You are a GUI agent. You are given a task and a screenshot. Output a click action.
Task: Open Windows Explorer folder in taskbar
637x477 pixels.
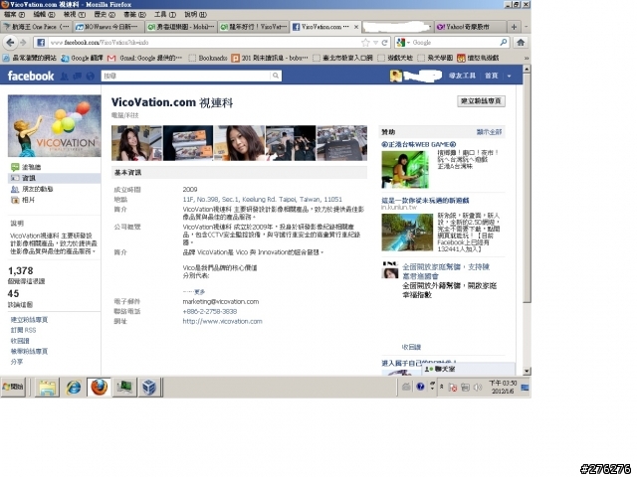coord(47,388)
